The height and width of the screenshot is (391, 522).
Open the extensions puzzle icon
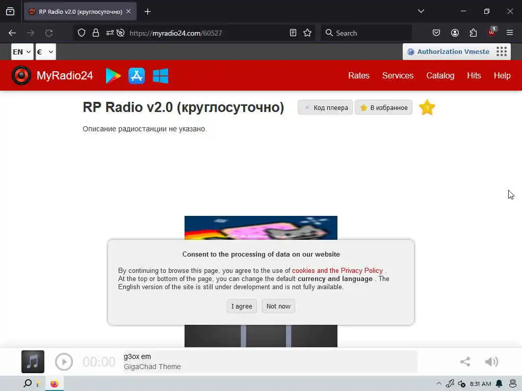(473, 33)
